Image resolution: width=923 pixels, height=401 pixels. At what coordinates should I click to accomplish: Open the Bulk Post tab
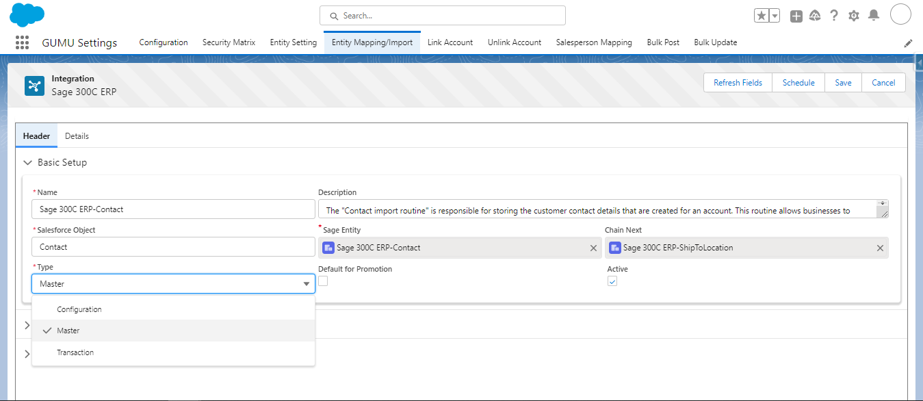[663, 42]
